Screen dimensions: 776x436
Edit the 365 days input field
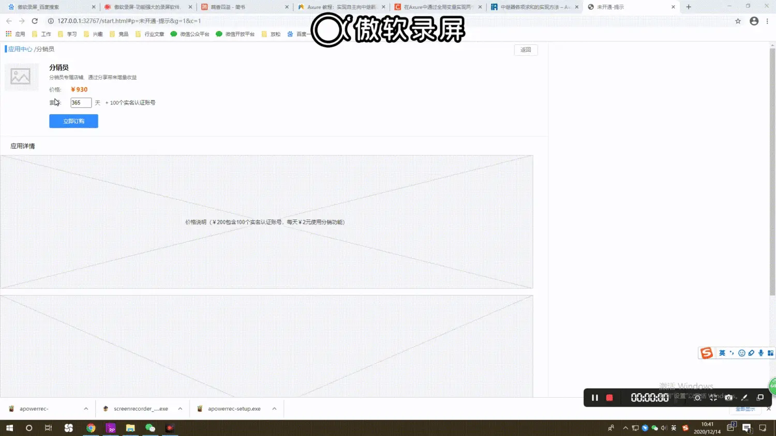click(x=81, y=102)
